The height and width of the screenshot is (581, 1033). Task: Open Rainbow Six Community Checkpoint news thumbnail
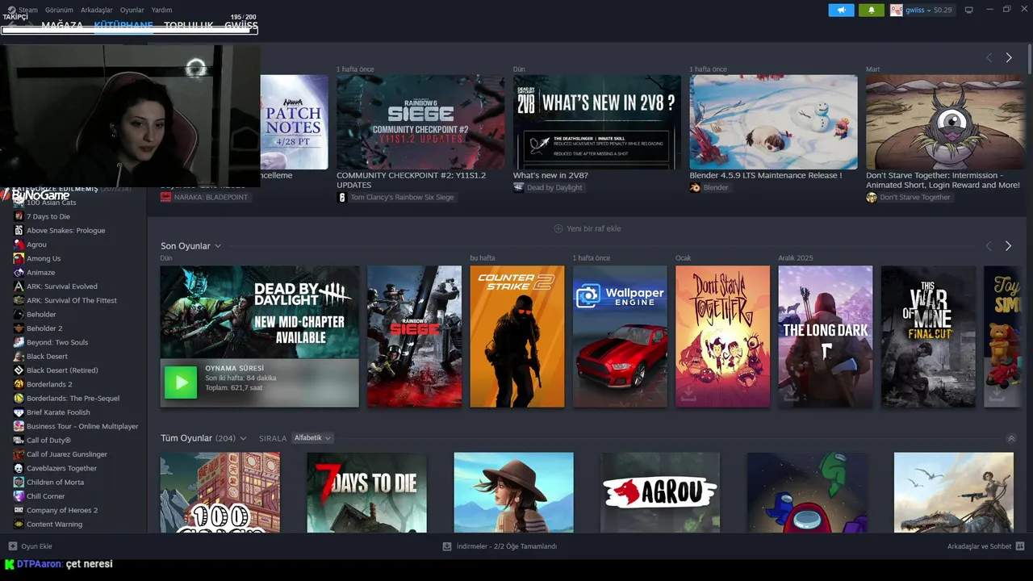(420, 122)
